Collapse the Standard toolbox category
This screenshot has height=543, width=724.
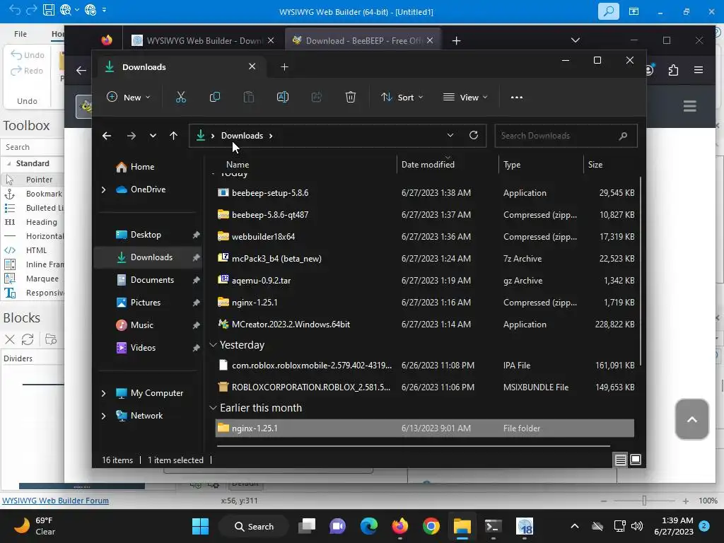(8, 163)
